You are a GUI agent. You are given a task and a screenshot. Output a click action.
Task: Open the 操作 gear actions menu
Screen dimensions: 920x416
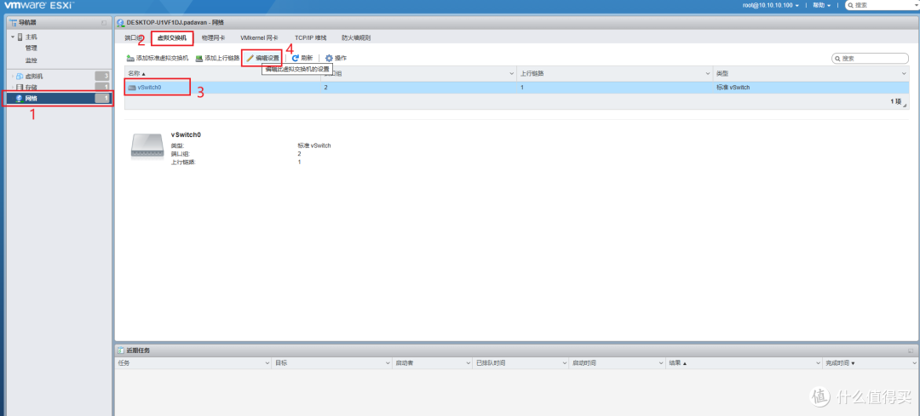coord(336,58)
